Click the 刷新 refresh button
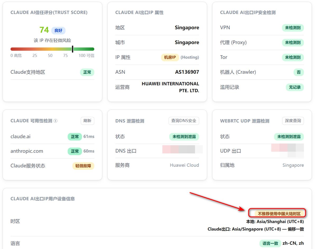This screenshot has height=249, width=317. point(87,121)
